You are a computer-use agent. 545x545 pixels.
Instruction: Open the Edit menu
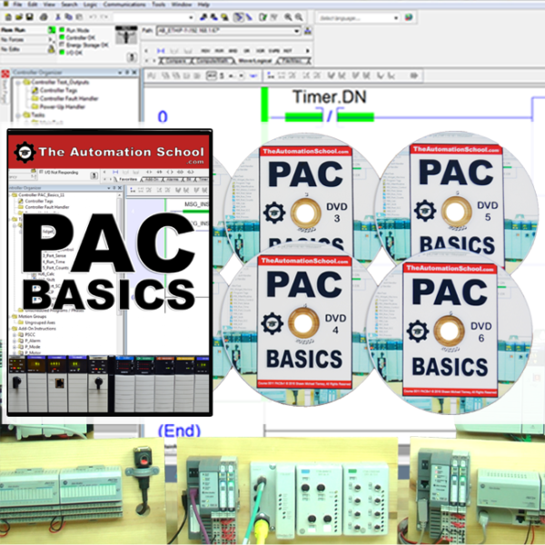(x=33, y=5)
